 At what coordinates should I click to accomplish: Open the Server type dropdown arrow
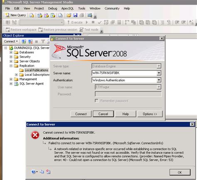159,66
